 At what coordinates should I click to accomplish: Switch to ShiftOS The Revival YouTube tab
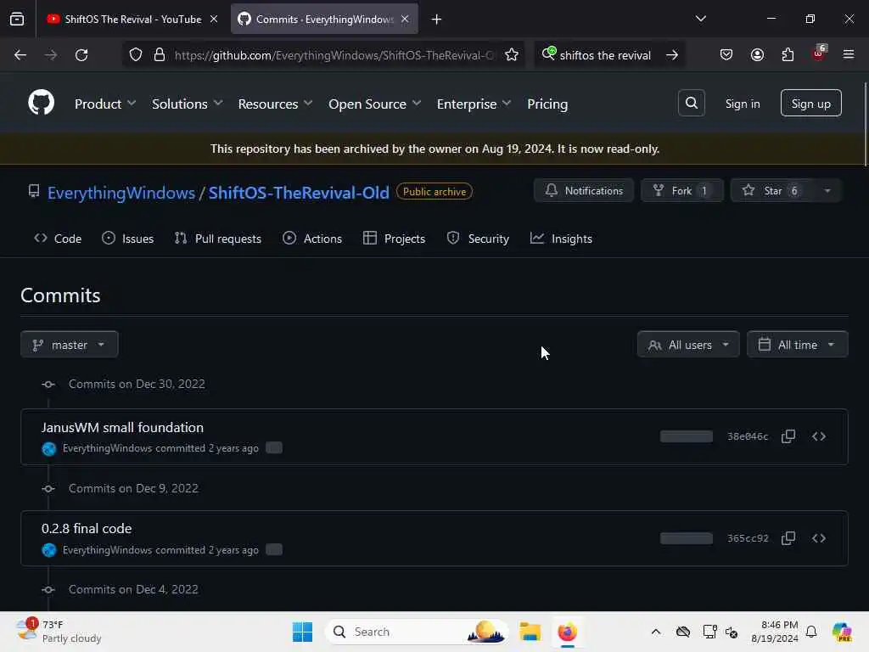click(x=125, y=19)
